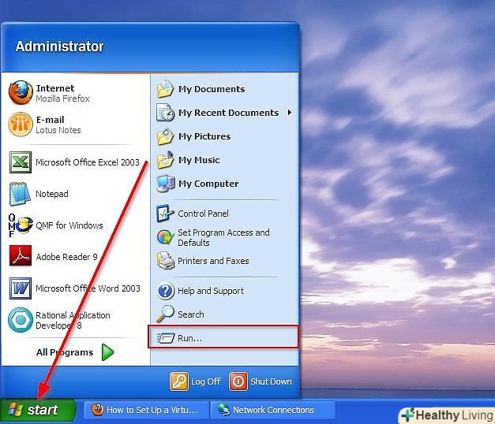
Task: Click 'QMF for Windows' text
Action: click(x=69, y=225)
